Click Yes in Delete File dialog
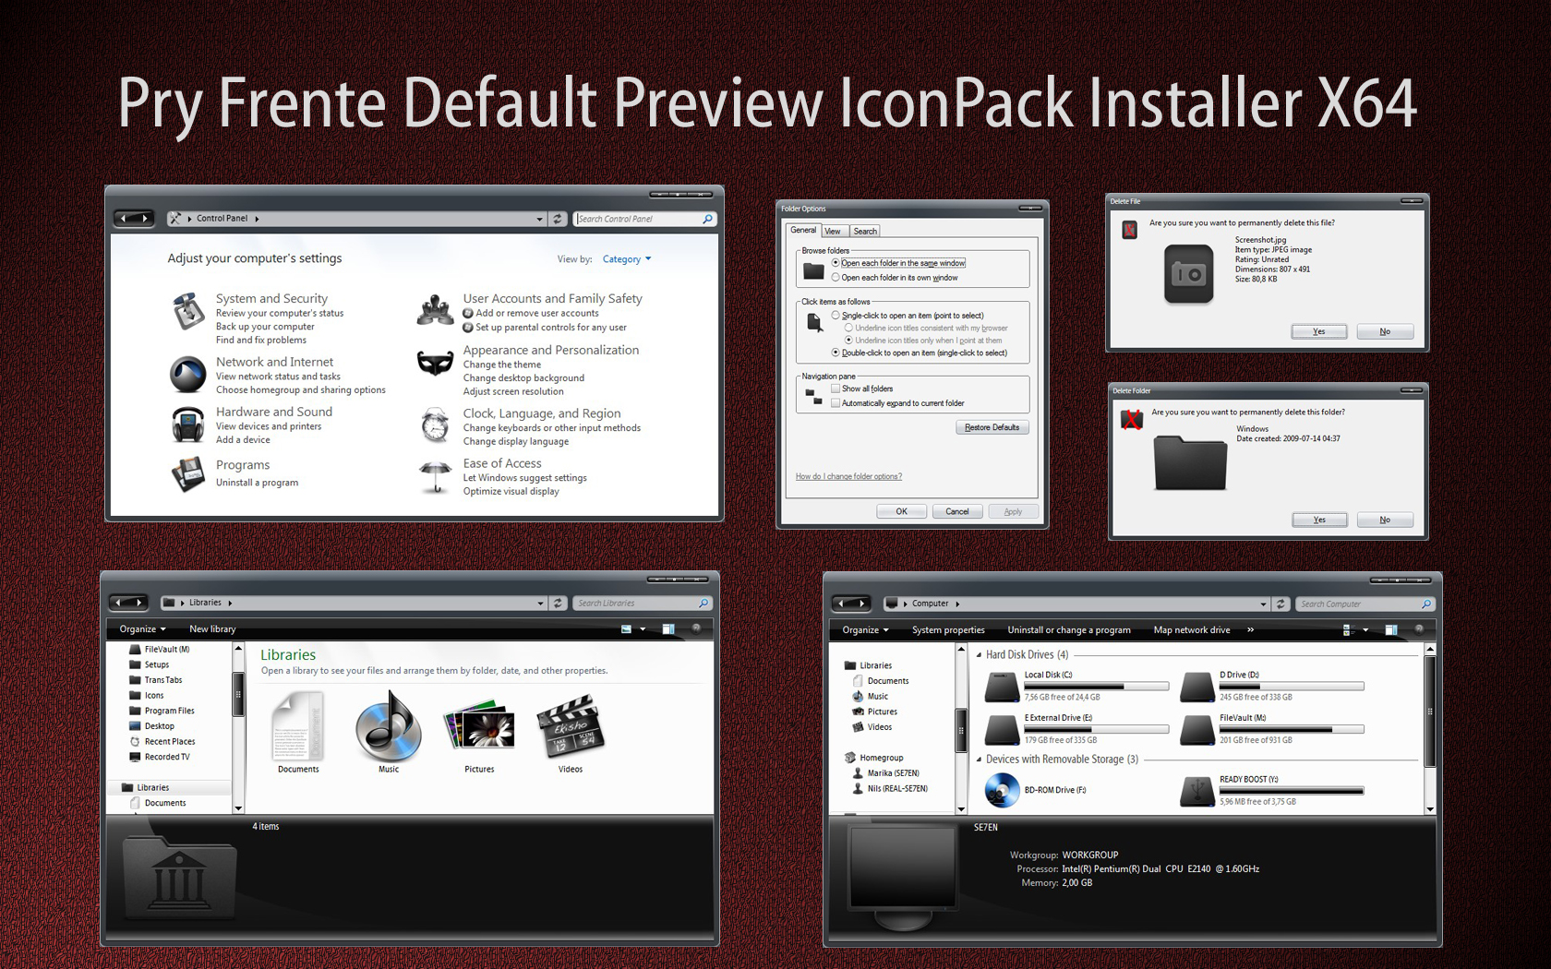 1318,331
